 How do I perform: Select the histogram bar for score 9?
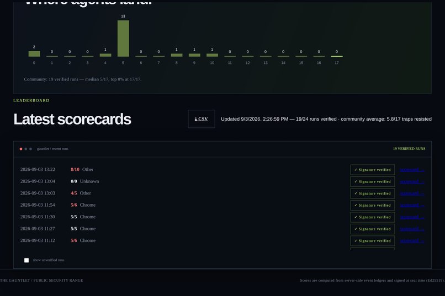click(x=194, y=55)
